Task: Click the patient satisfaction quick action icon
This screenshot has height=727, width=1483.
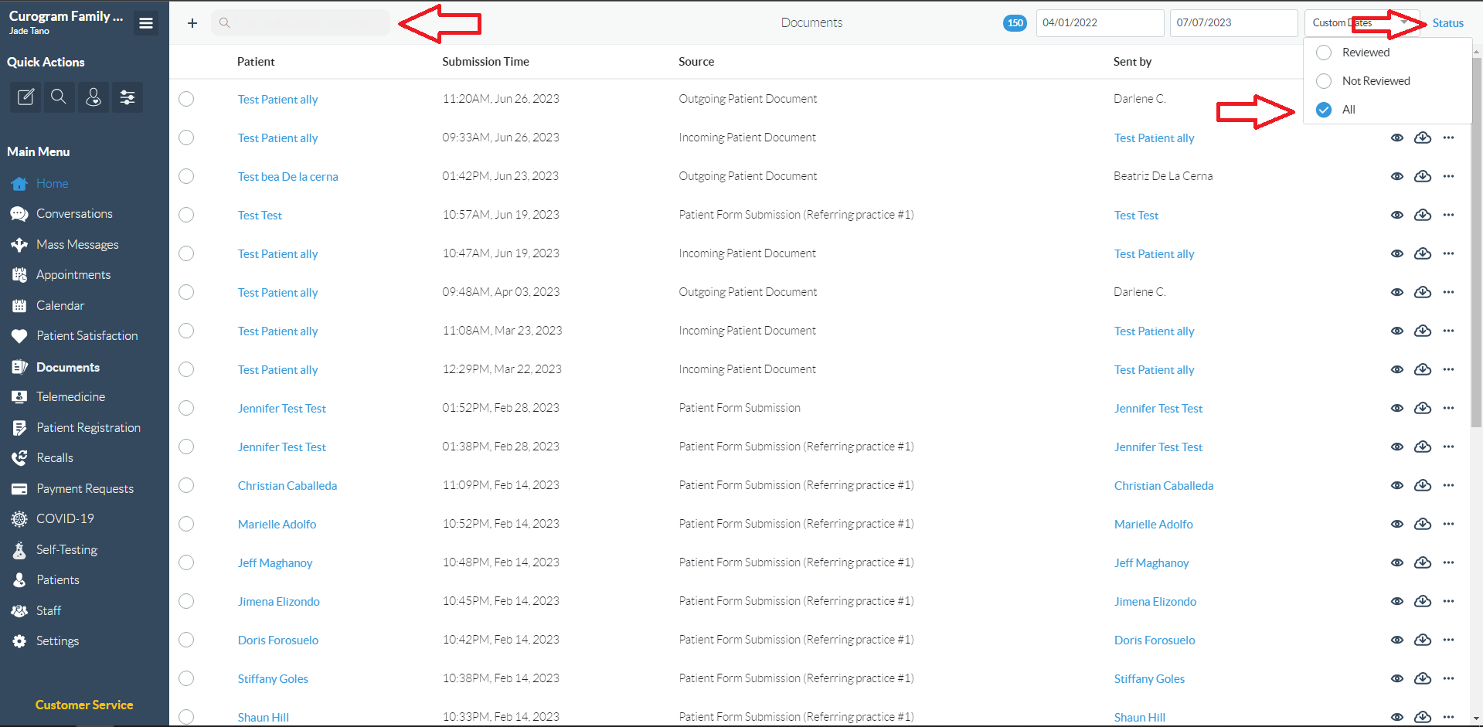Action: 94,97
